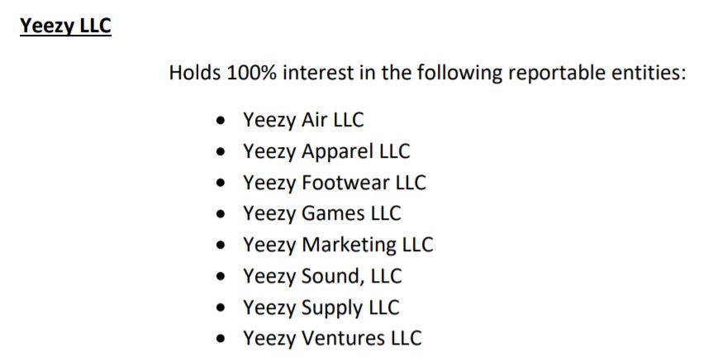Click the 'Holds 100% interest' sentence
The image size is (713, 362).
point(427,73)
